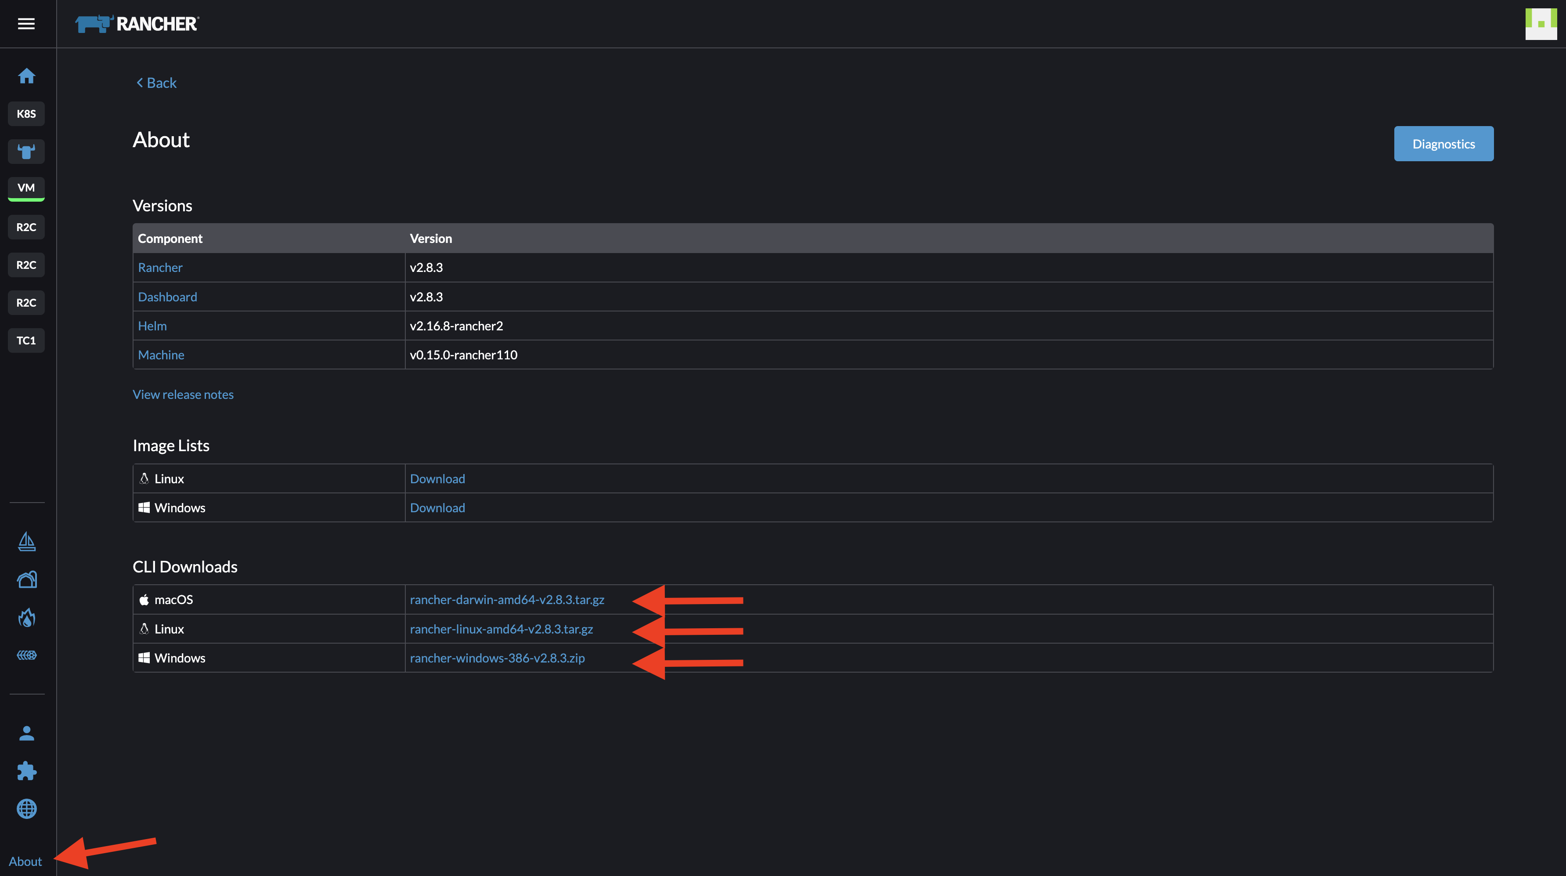
Task: Click the macOS row label
Action: tap(173, 600)
